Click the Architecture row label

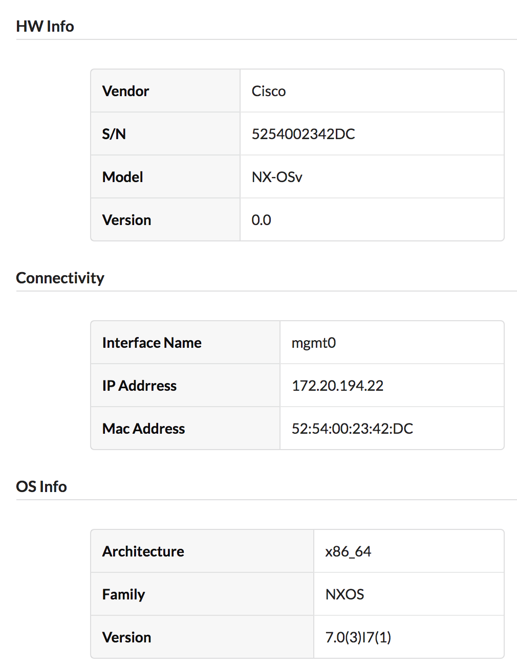pos(143,552)
